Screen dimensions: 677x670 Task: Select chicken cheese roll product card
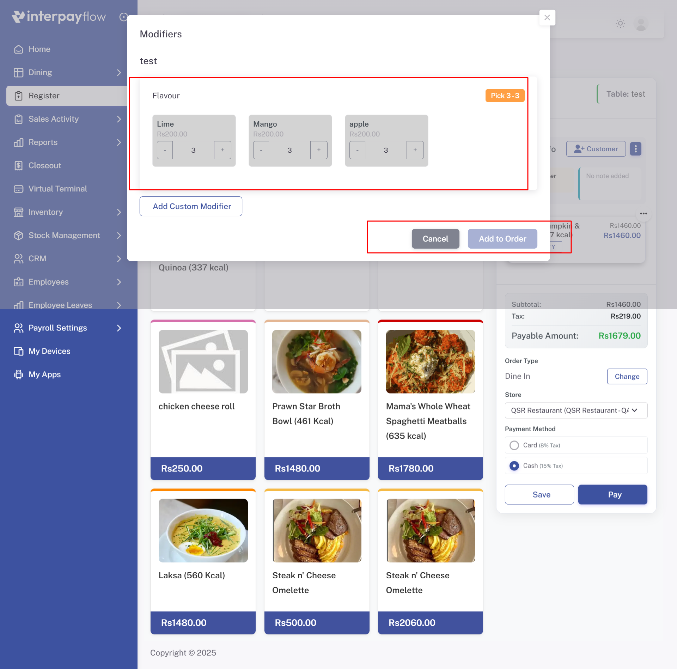[x=203, y=401]
